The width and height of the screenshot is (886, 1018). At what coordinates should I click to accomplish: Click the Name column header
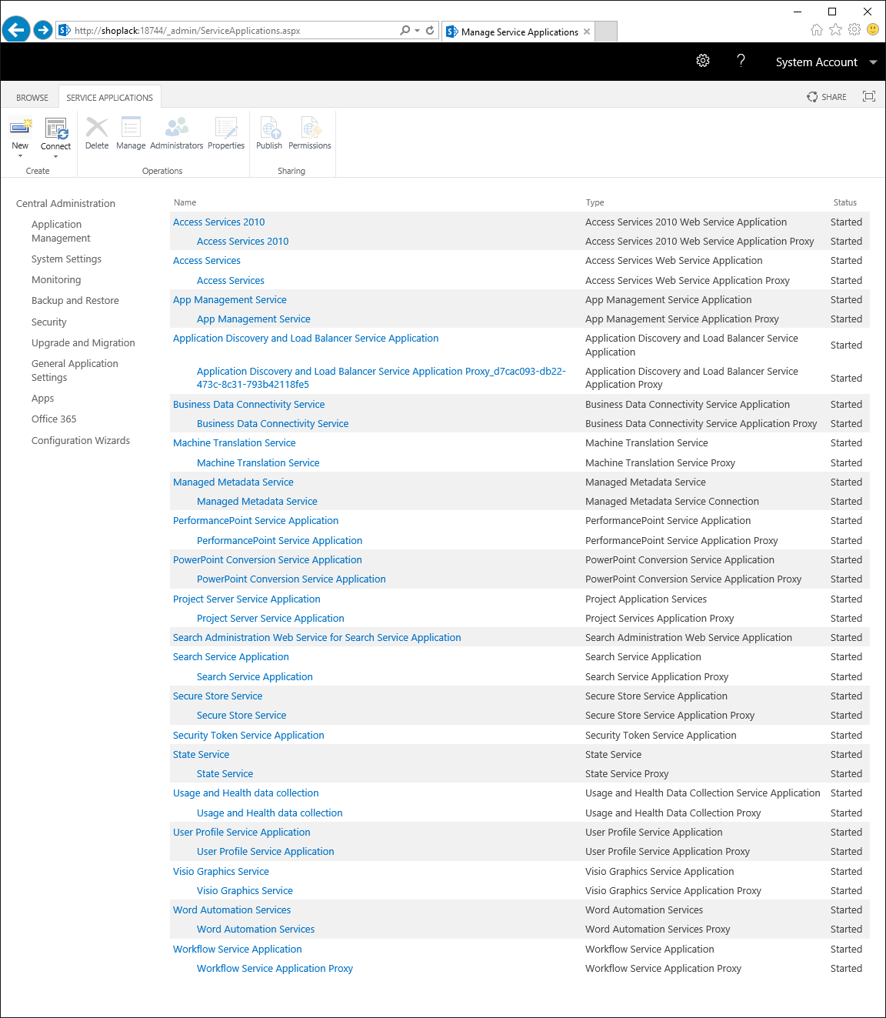(x=185, y=202)
